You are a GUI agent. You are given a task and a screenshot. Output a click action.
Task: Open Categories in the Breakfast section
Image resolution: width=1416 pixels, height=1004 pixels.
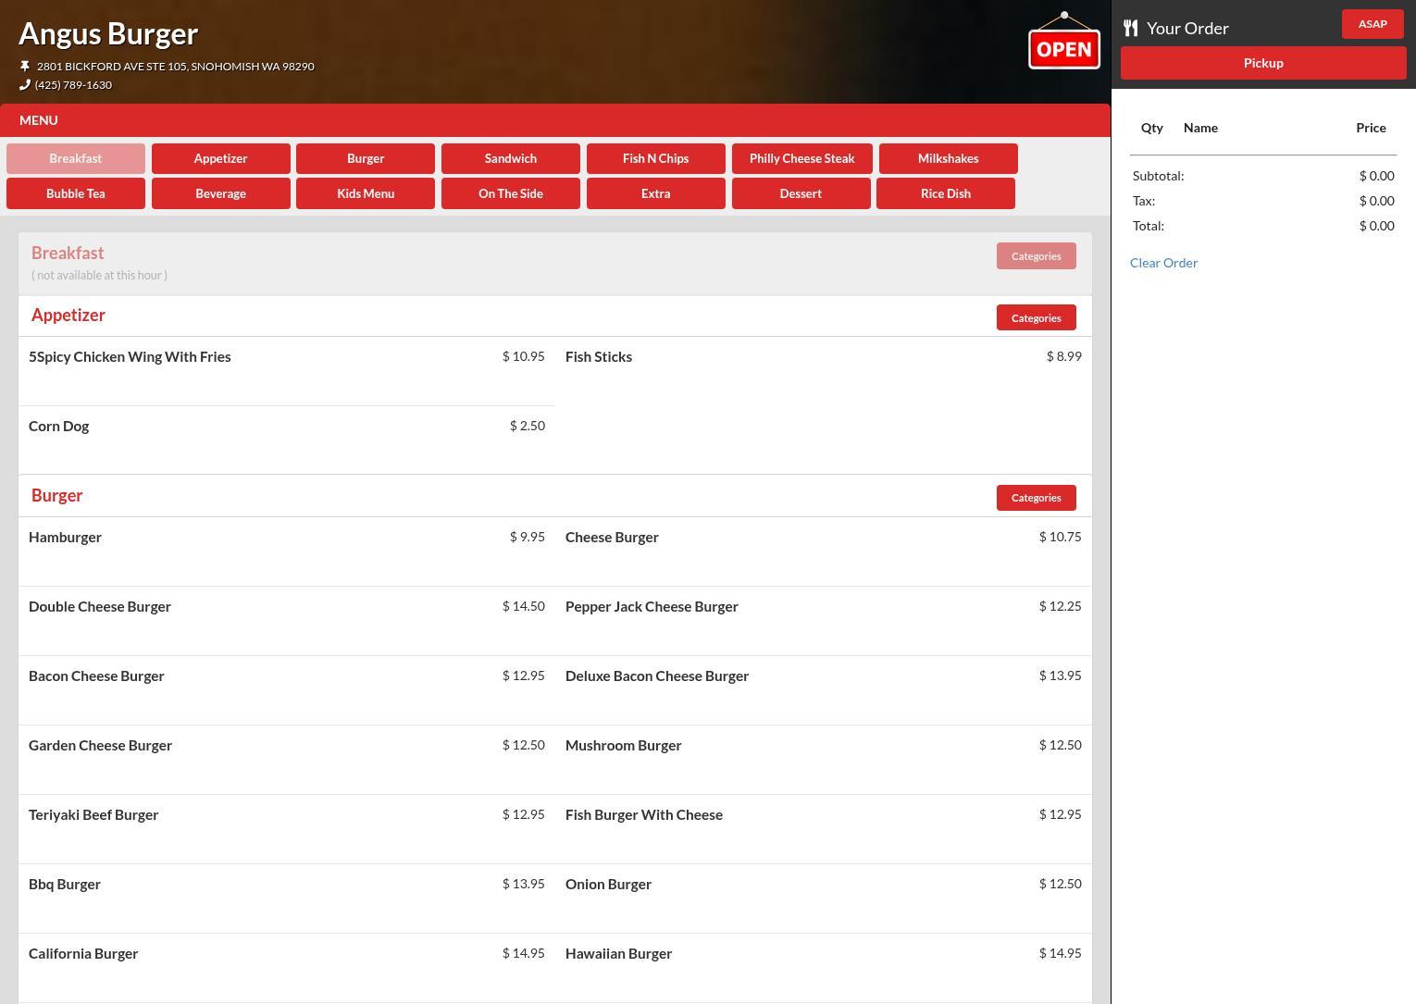click(1036, 256)
